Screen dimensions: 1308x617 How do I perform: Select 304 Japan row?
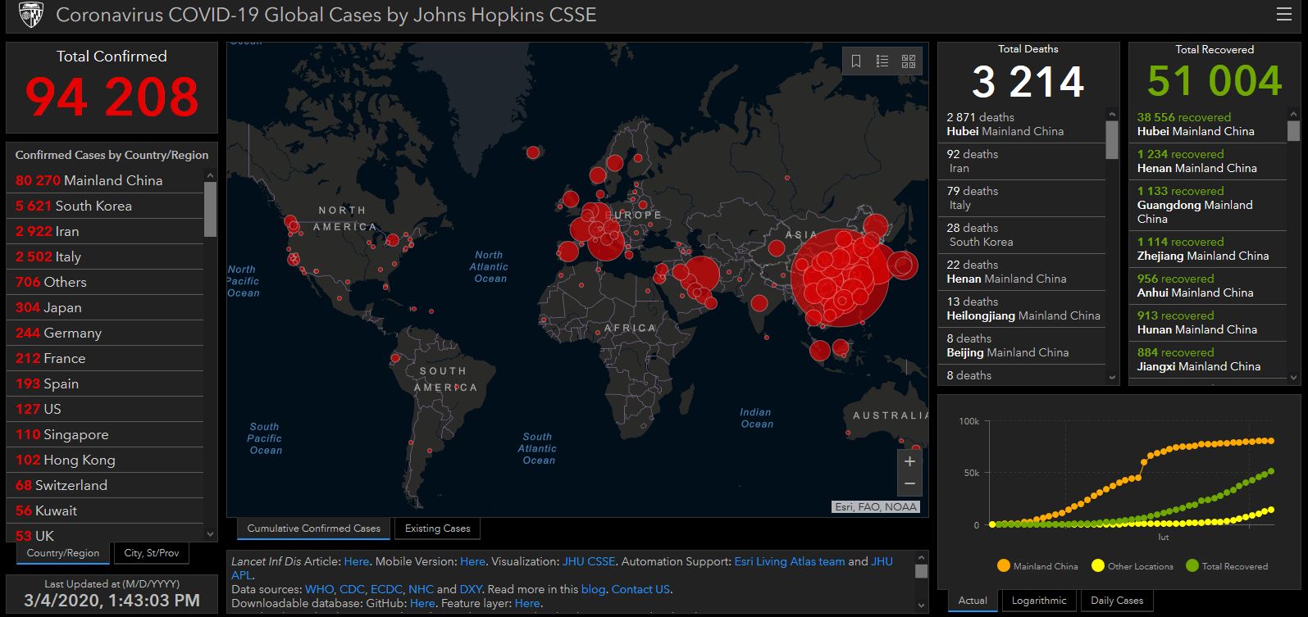pos(105,307)
